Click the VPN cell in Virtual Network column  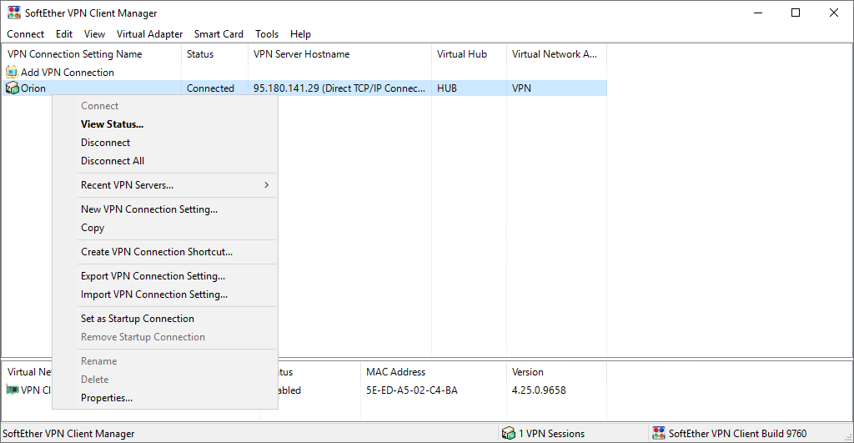click(x=521, y=88)
